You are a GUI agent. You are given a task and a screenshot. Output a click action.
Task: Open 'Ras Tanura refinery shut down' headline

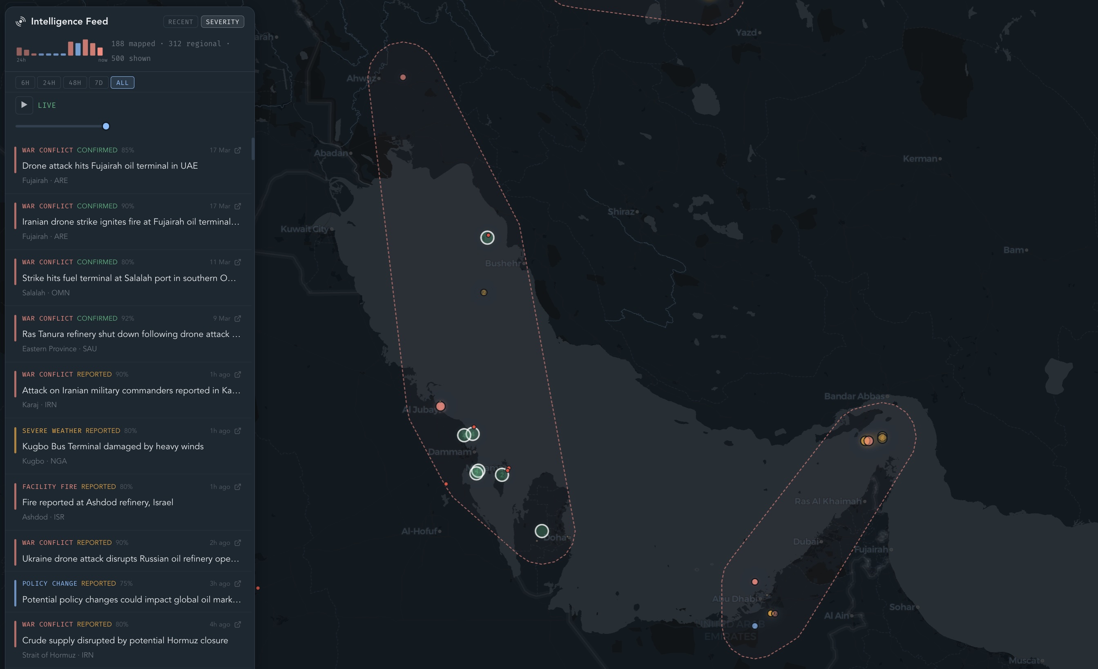(x=131, y=334)
